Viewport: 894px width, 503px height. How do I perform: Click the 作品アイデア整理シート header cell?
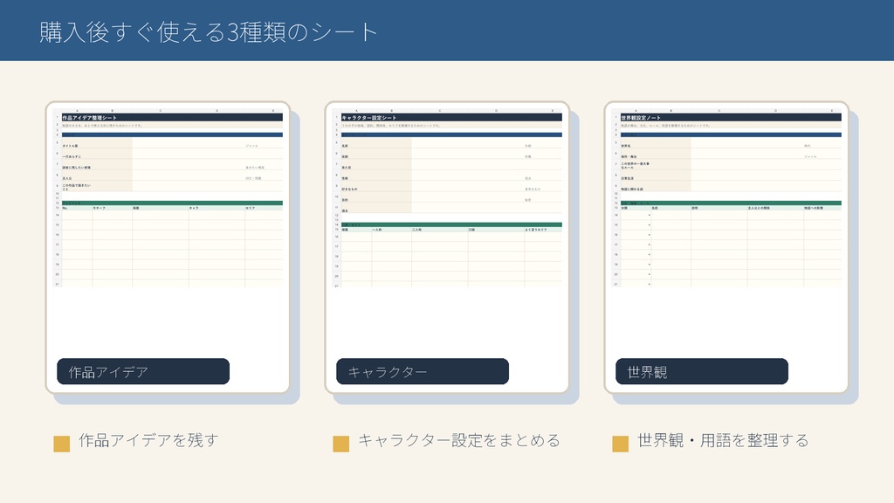pyautogui.click(x=172, y=118)
